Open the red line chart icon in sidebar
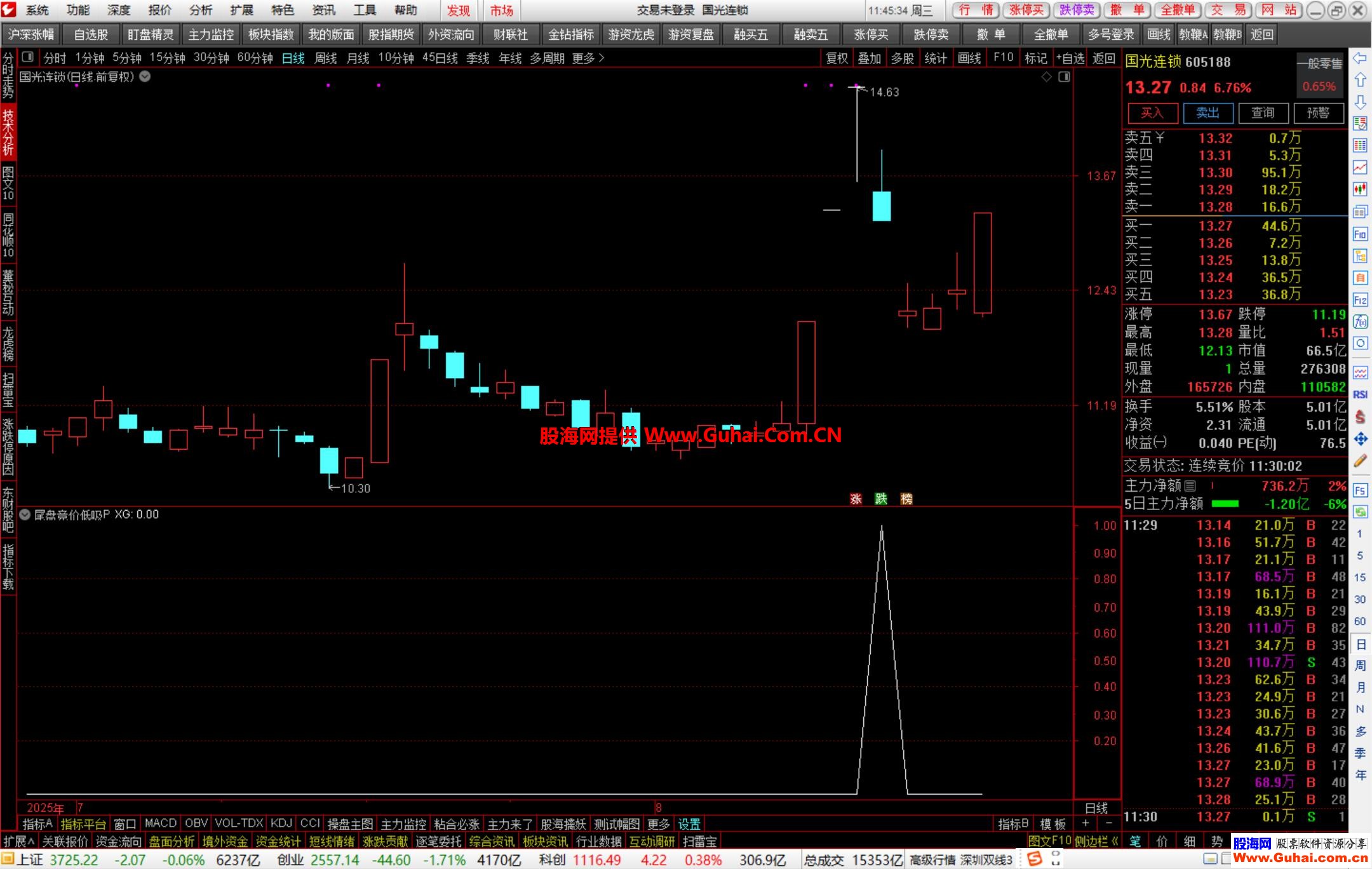Screen dimensions: 1372x869 (x=1360, y=167)
